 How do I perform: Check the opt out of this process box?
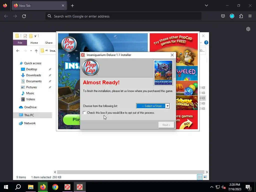[84, 113]
